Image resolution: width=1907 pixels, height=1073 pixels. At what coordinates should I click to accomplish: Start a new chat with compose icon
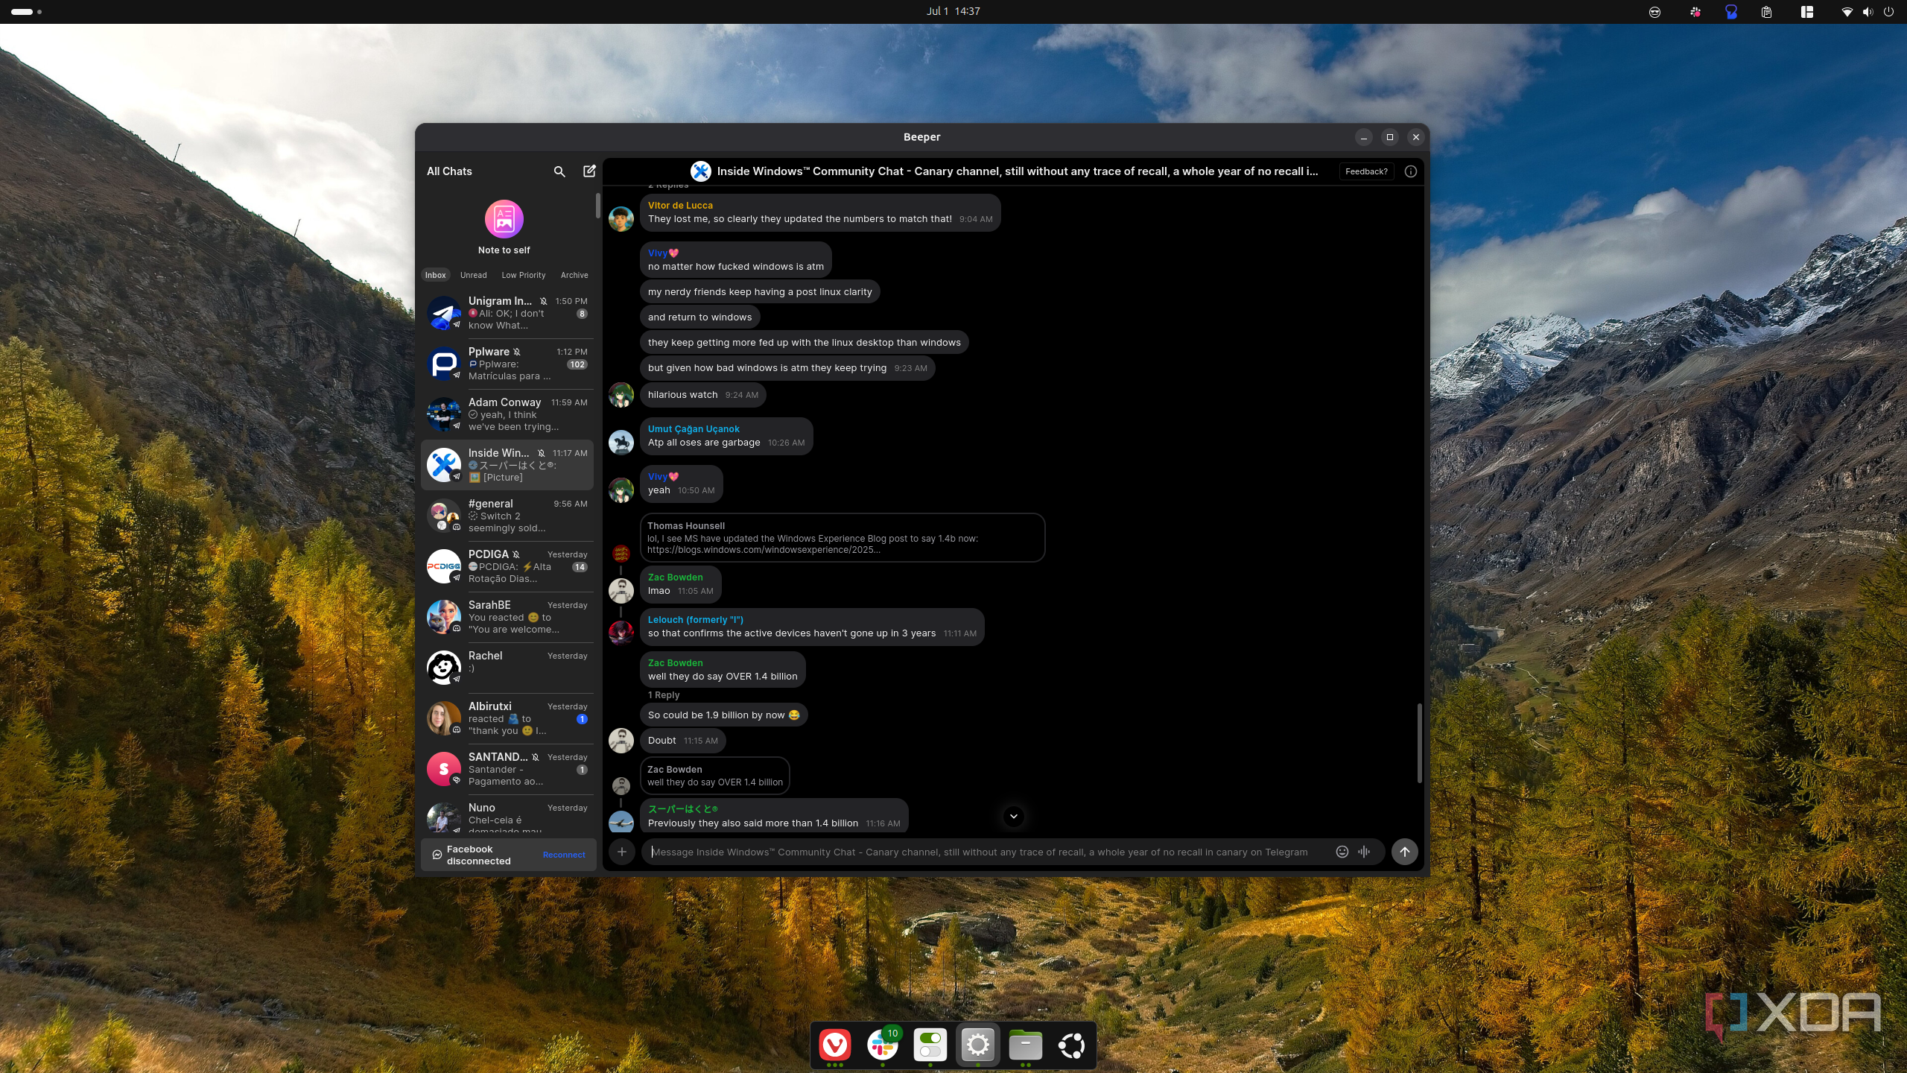click(x=589, y=171)
